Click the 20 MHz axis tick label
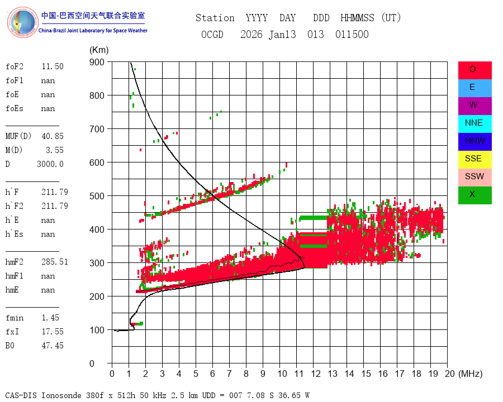Viewport: 503px width, 402px height. coord(450,374)
